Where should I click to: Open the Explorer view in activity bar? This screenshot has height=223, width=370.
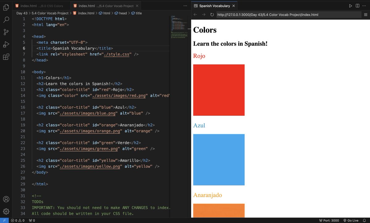pos(6,7)
